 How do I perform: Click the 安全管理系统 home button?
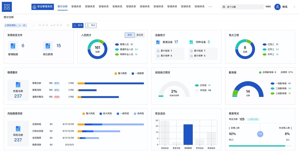coord(43,7)
